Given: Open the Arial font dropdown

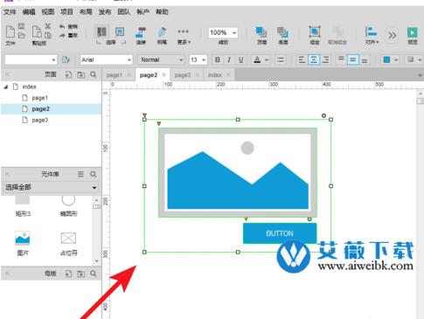Looking at the screenshot, I should [106, 59].
